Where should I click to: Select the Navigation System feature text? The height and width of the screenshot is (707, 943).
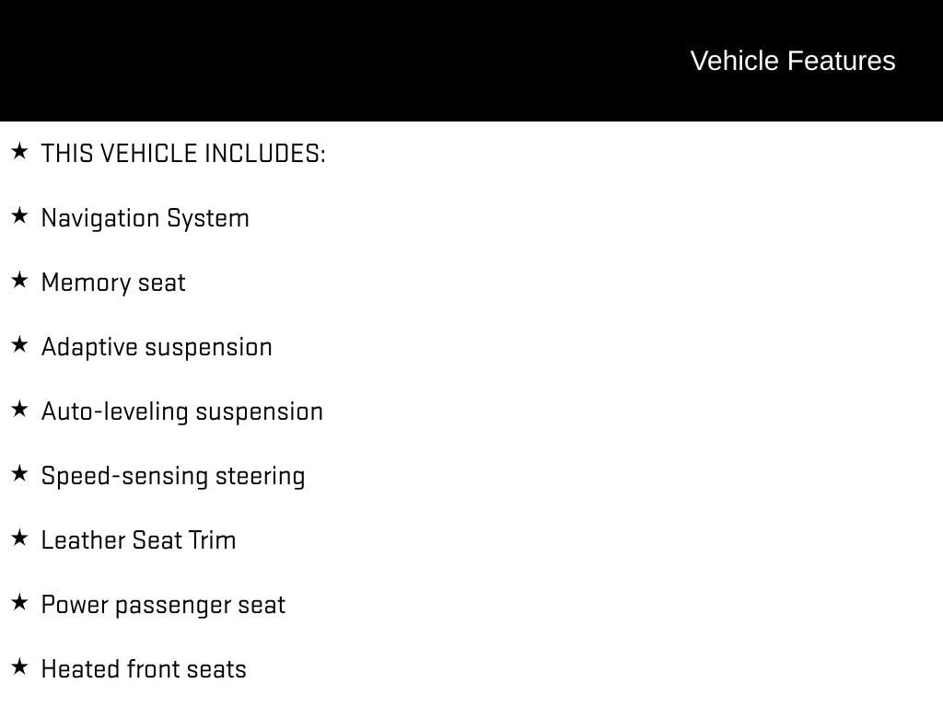point(146,218)
